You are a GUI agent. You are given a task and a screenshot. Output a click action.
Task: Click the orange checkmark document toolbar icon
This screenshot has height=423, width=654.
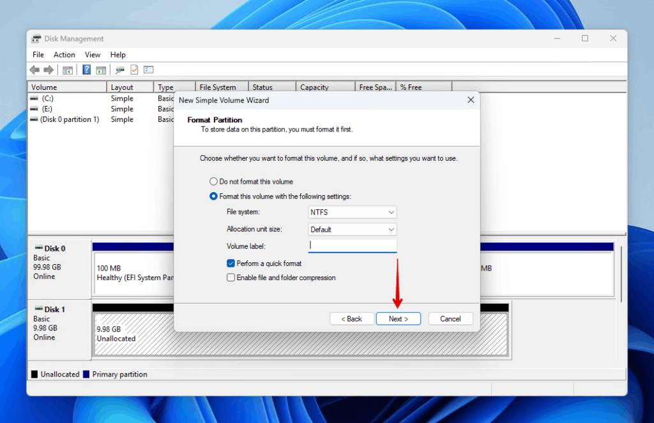click(134, 70)
